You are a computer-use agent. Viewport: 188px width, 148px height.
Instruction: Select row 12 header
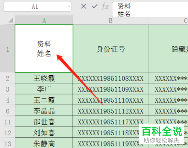coord(8,132)
